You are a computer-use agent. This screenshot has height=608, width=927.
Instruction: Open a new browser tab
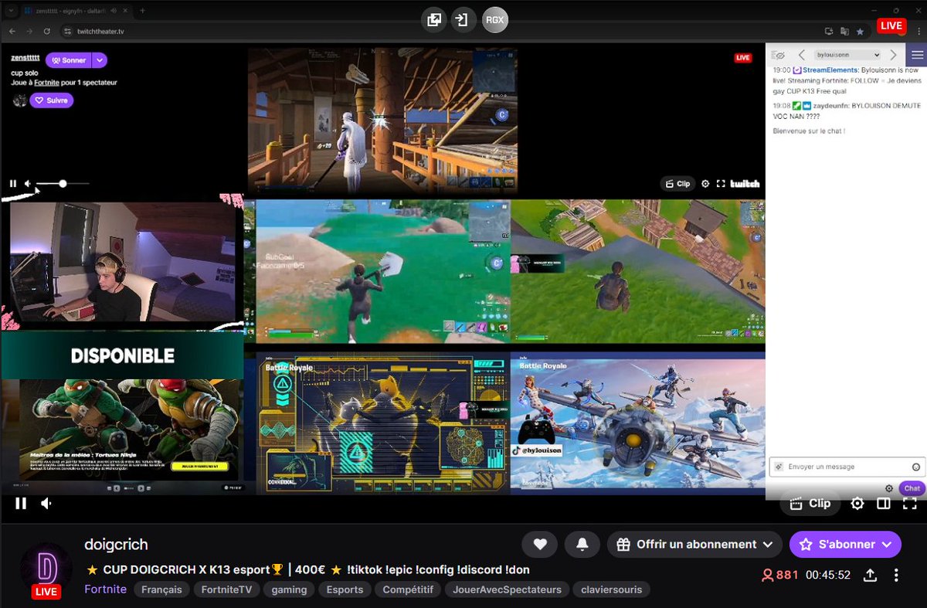(x=142, y=11)
